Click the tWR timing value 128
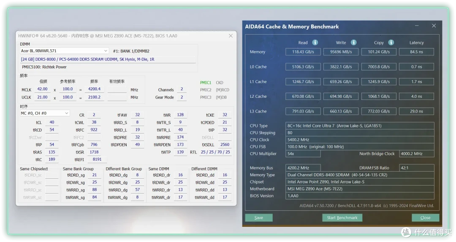The height and width of the screenshot is (242, 456). (180, 115)
